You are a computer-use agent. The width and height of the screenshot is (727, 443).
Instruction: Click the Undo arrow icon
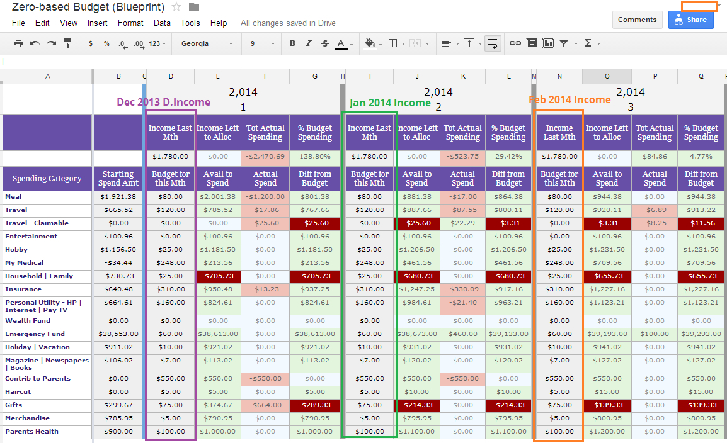[35, 43]
